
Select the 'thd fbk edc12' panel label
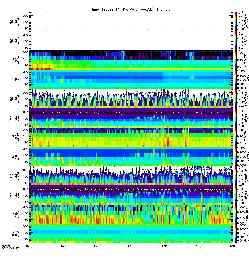pos(16,137)
